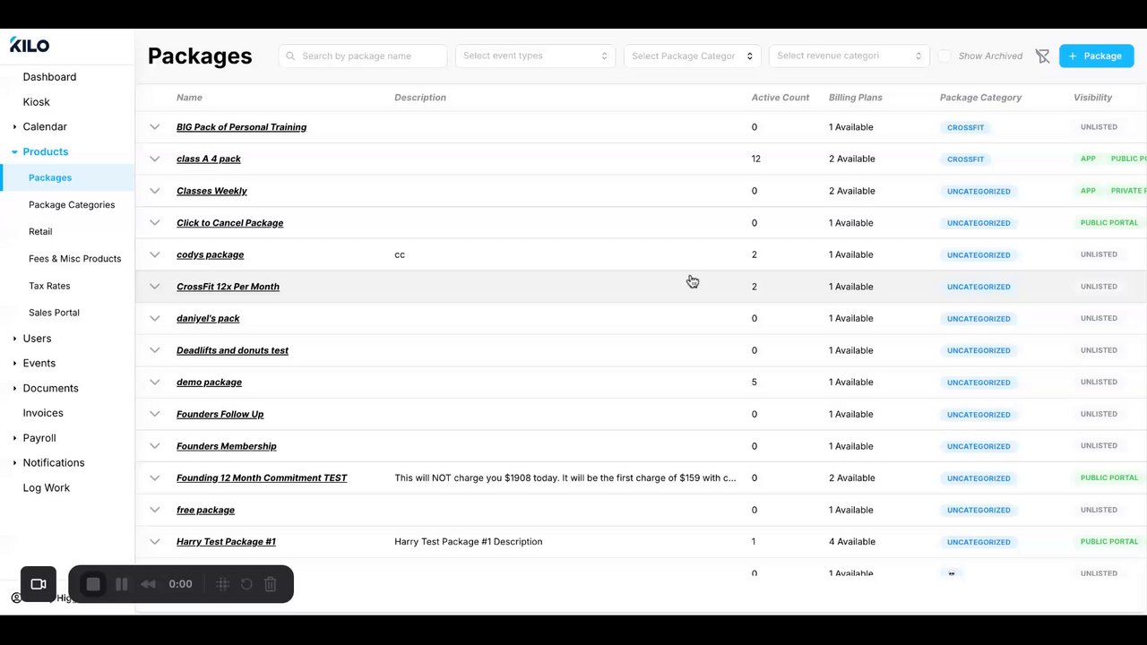Toggle the Show Archived checkbox
Screen dimensions: 1147x645
(x=944, y=56)
